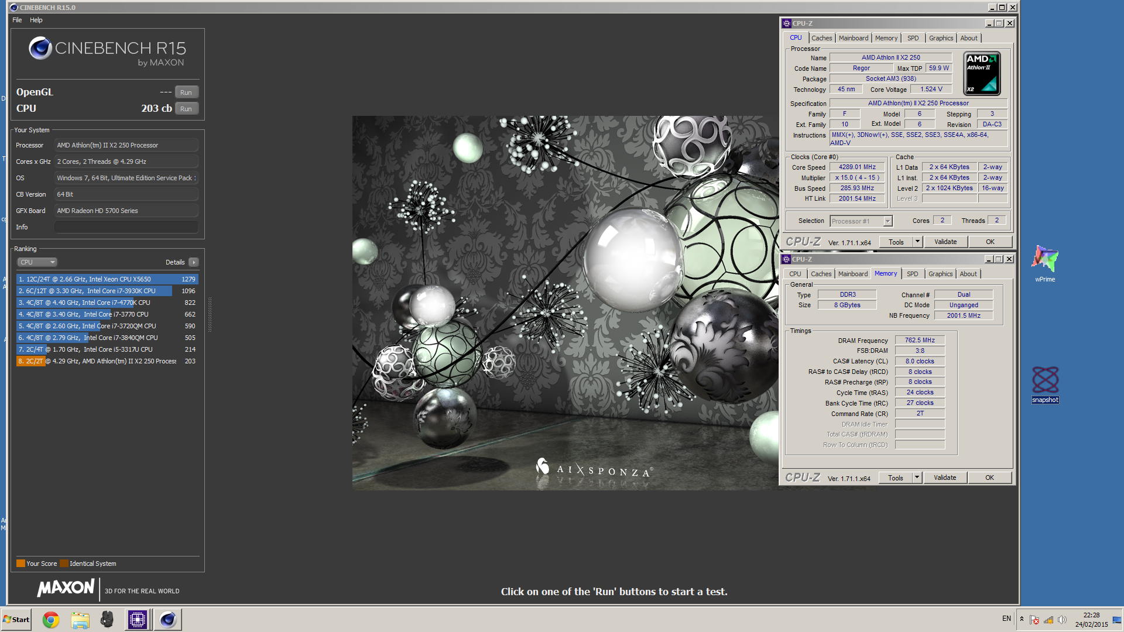Switch to Graphics tab in bottom CPU-Z
The width and height of the screenshot is (1124, 632).
tap(940, 274)
